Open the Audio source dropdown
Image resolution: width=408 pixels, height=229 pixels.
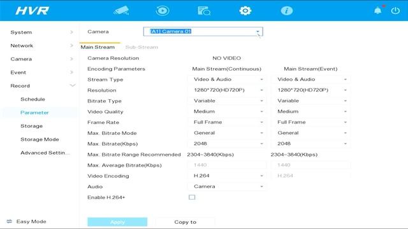point(227,186)
